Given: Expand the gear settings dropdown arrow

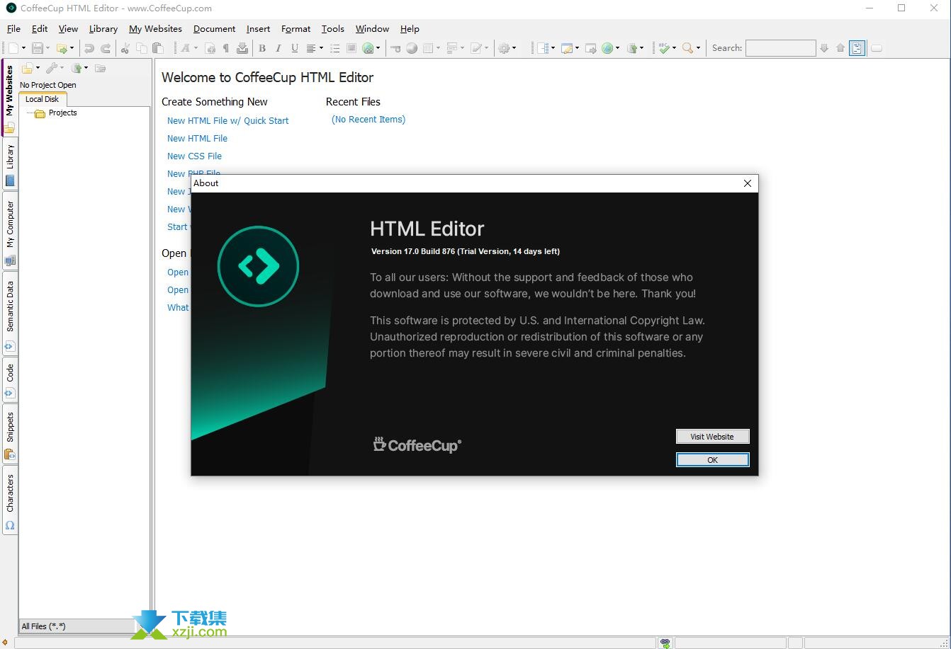Looking at the screenshot, I should [514, 48].
